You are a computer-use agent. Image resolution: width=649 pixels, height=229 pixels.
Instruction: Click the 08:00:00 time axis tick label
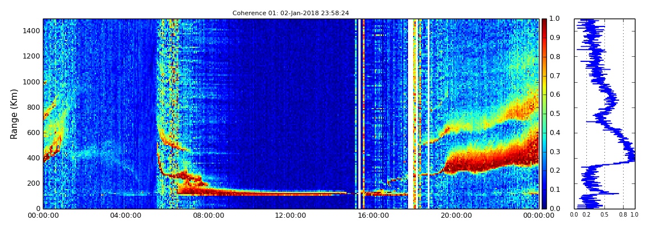coord(208,215)
